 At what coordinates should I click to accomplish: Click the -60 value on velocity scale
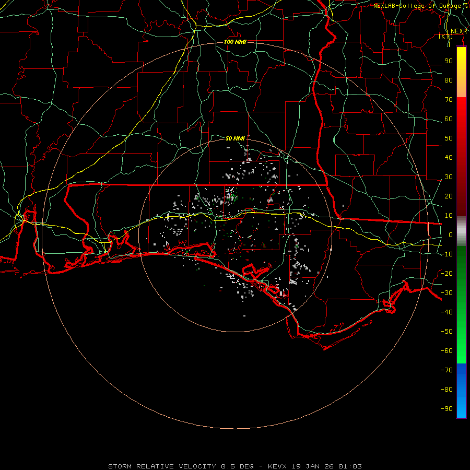446,351
